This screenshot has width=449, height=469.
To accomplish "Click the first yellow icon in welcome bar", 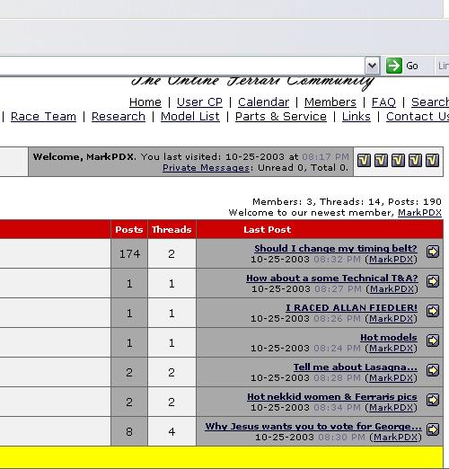I will click(364, 160).
